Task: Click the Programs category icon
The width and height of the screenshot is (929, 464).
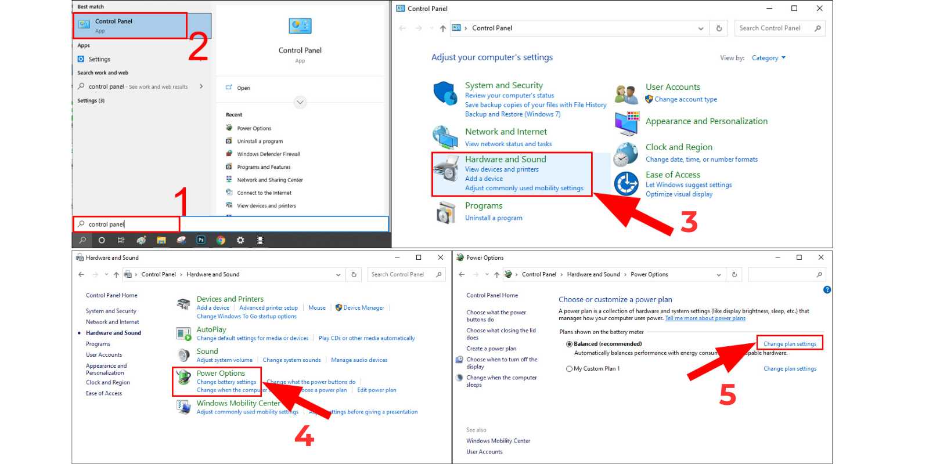Action: (446, 212)
